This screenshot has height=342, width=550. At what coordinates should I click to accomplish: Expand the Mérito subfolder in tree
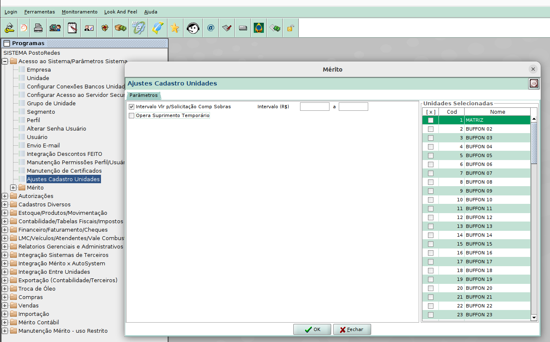coord(13,188)
